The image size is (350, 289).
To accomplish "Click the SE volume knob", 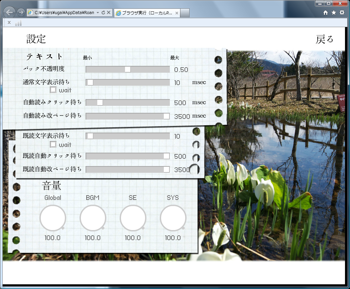I will (x=132, y=218).
